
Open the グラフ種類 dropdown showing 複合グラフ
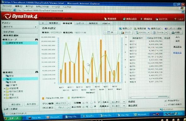coord(63,103)
